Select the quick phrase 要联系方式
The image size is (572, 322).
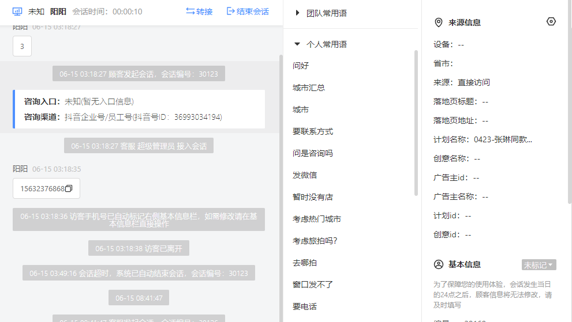(313, 131)
